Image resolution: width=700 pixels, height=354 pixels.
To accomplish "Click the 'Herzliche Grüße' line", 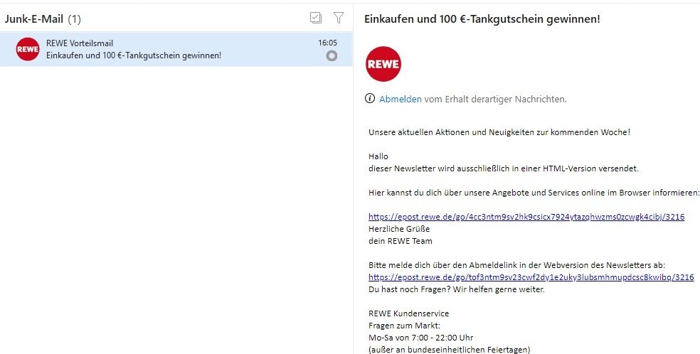I will click(x=399, y=229).
